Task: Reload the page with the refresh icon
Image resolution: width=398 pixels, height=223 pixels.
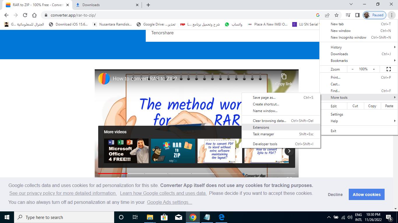Action: coord(25,15)
